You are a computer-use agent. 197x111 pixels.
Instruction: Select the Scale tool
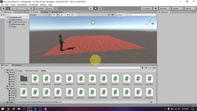[17, 8]
